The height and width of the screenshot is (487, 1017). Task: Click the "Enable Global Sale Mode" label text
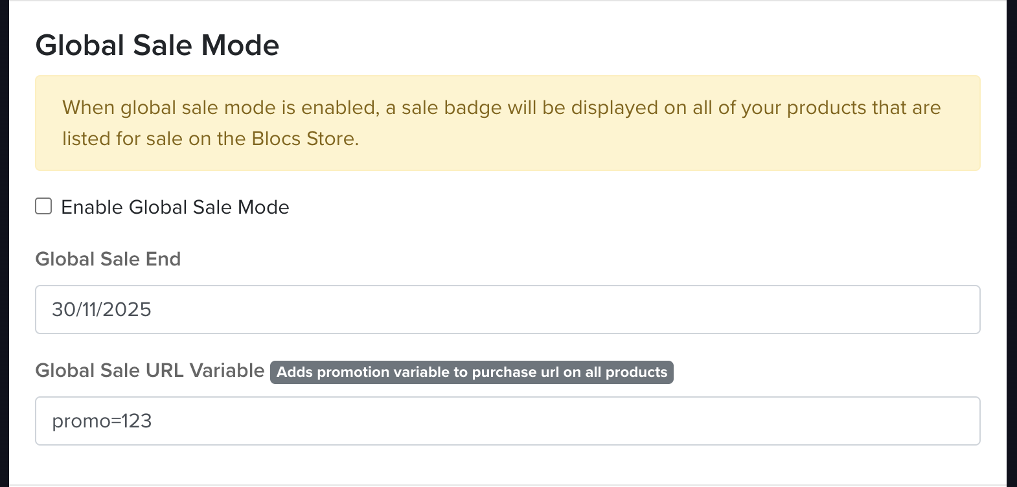175,207
